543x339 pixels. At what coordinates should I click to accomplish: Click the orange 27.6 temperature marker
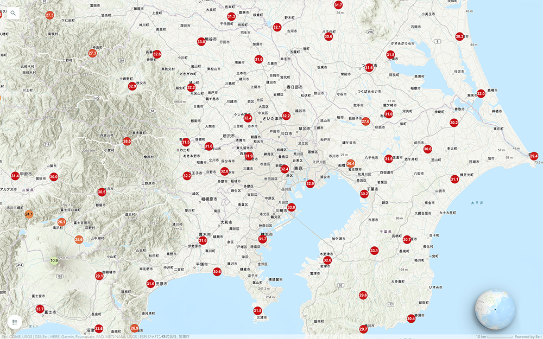[365, 121]
